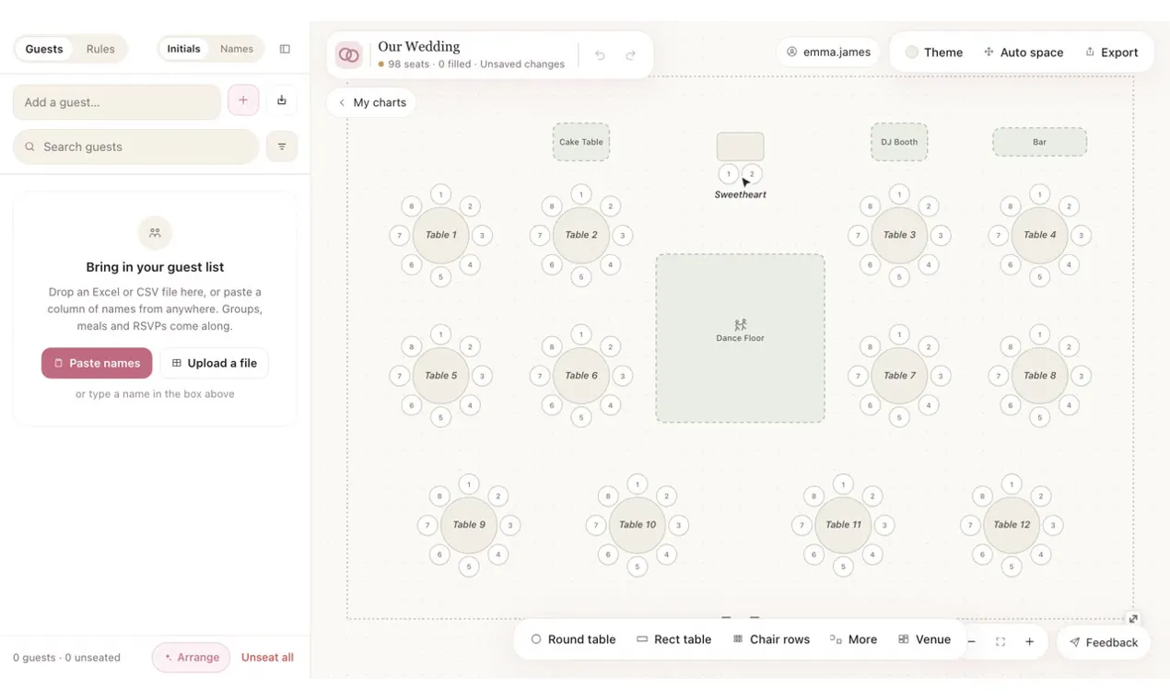1170x700 pixels.
Task: Zoom in with the plus icon
Action: [x=1030, y=642]
